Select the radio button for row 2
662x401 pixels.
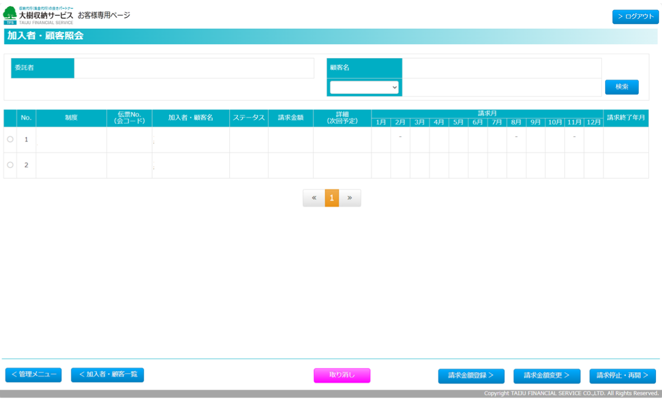pyautogui.click(x=10, y=165)
